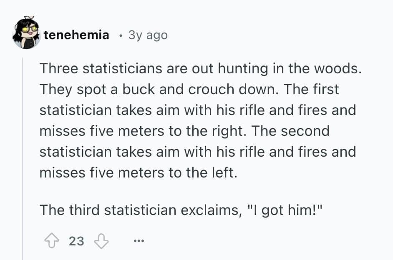
Task: Click the phrase "misses five meters to the left"
Action: (138, 172)
